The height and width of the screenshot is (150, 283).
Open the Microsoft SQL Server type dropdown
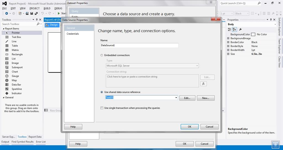(197, 66)
